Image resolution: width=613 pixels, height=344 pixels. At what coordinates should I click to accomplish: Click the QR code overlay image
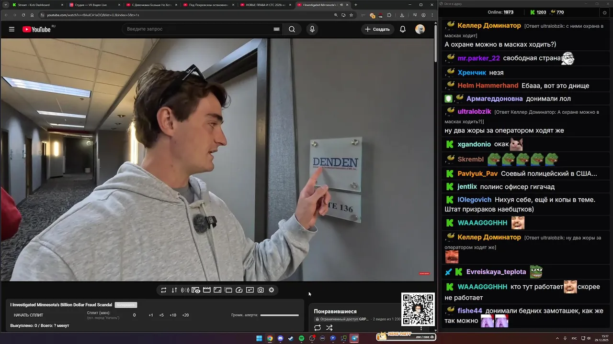click(418, 309)
